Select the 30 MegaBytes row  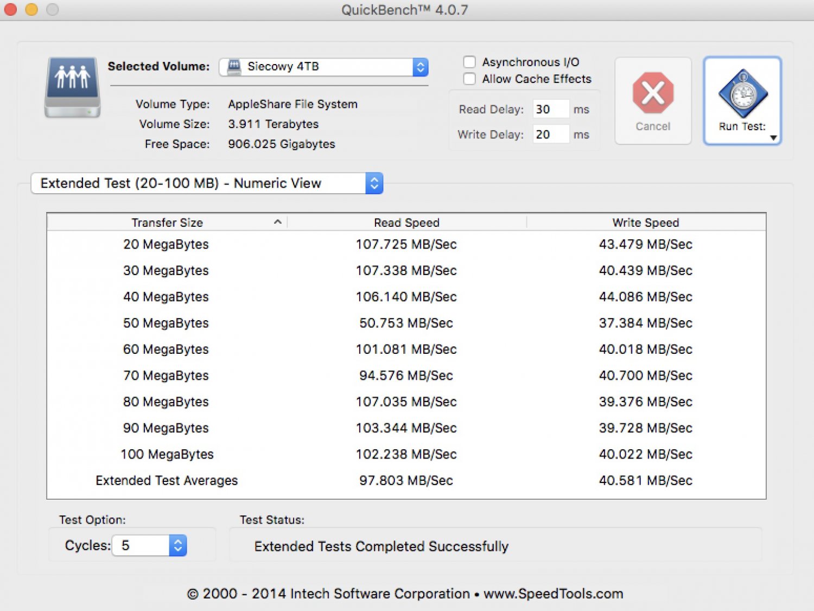tap(406, 270)
